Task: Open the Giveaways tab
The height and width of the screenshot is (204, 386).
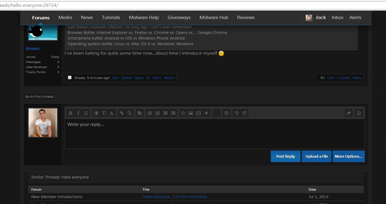Action: tap(179, 18)
